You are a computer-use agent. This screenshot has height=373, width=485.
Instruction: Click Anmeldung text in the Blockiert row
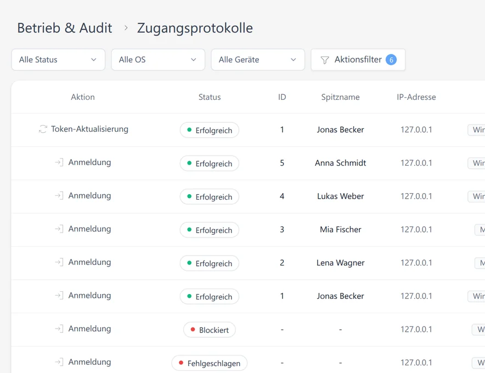pos(89,329)
